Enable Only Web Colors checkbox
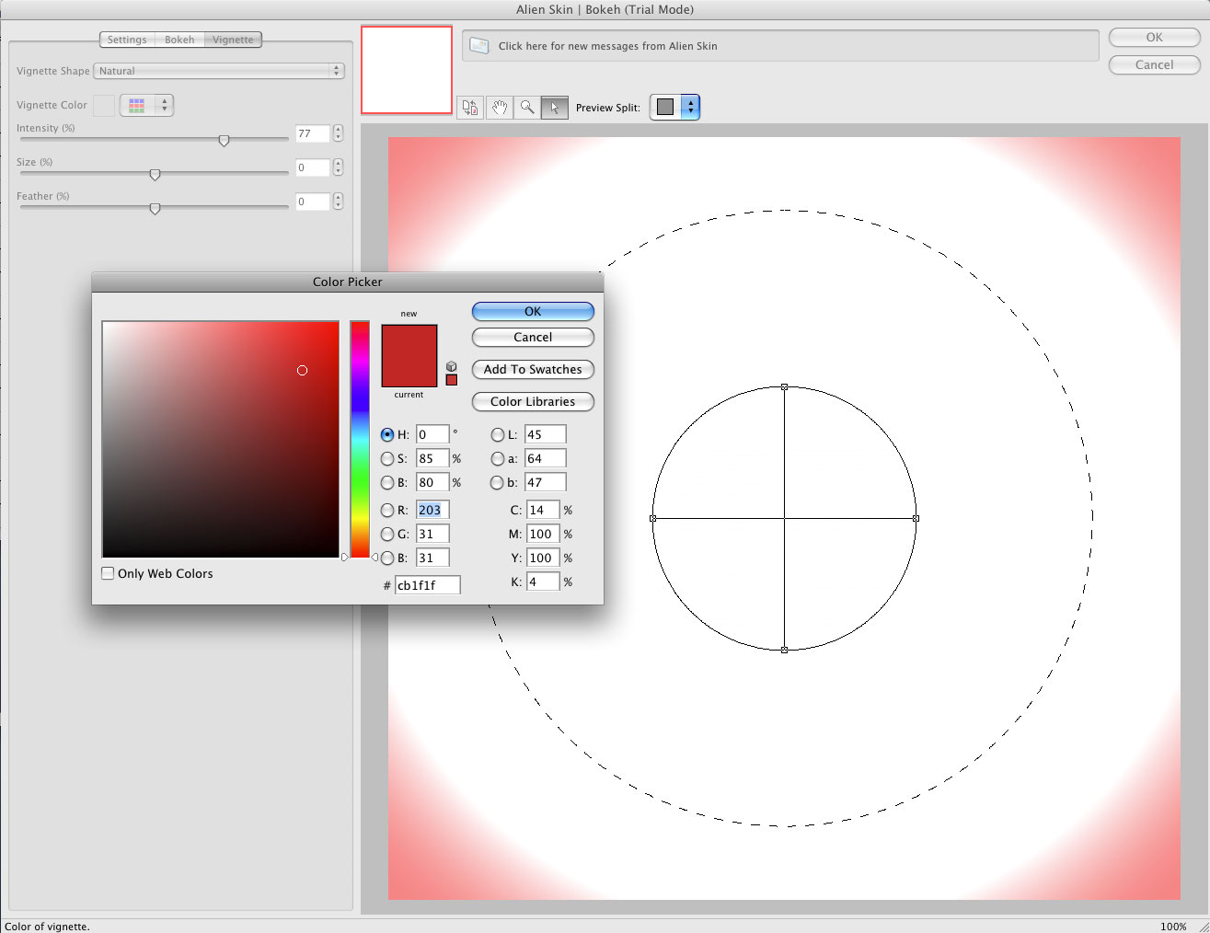Image resolution: width=1210 pixels, height=933 pixels. coord(109,573)
